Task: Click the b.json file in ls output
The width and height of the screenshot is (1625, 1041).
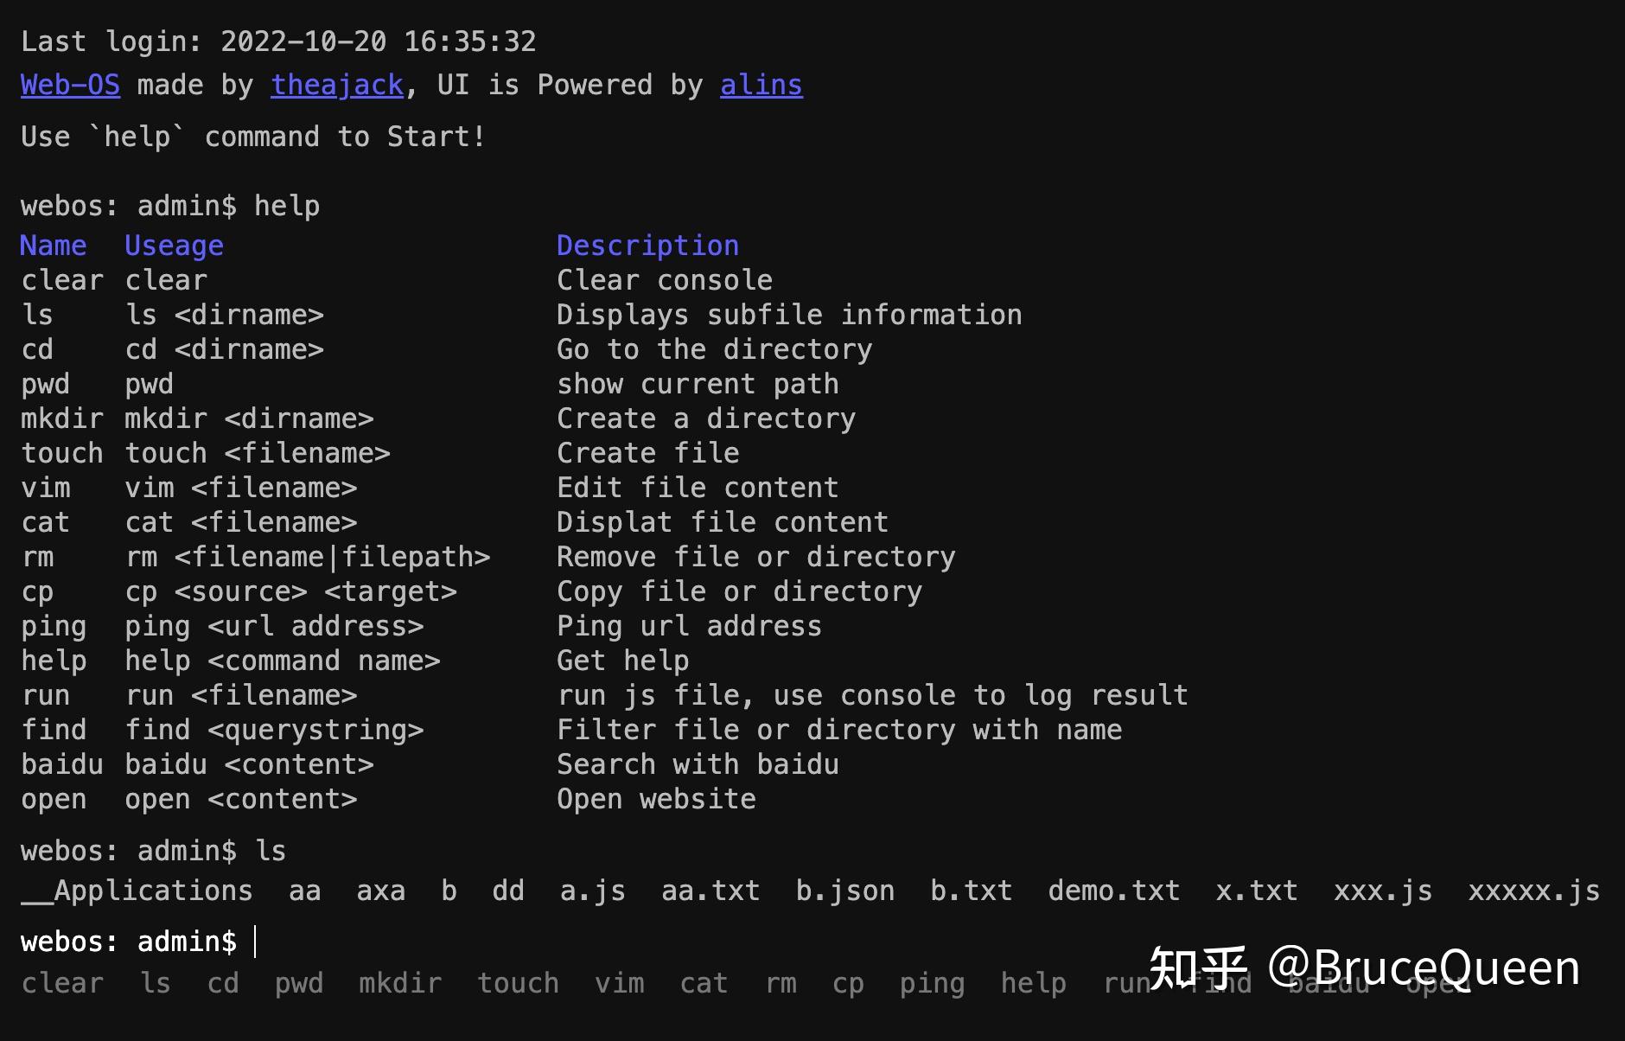Action: click(x=844, y=891)
